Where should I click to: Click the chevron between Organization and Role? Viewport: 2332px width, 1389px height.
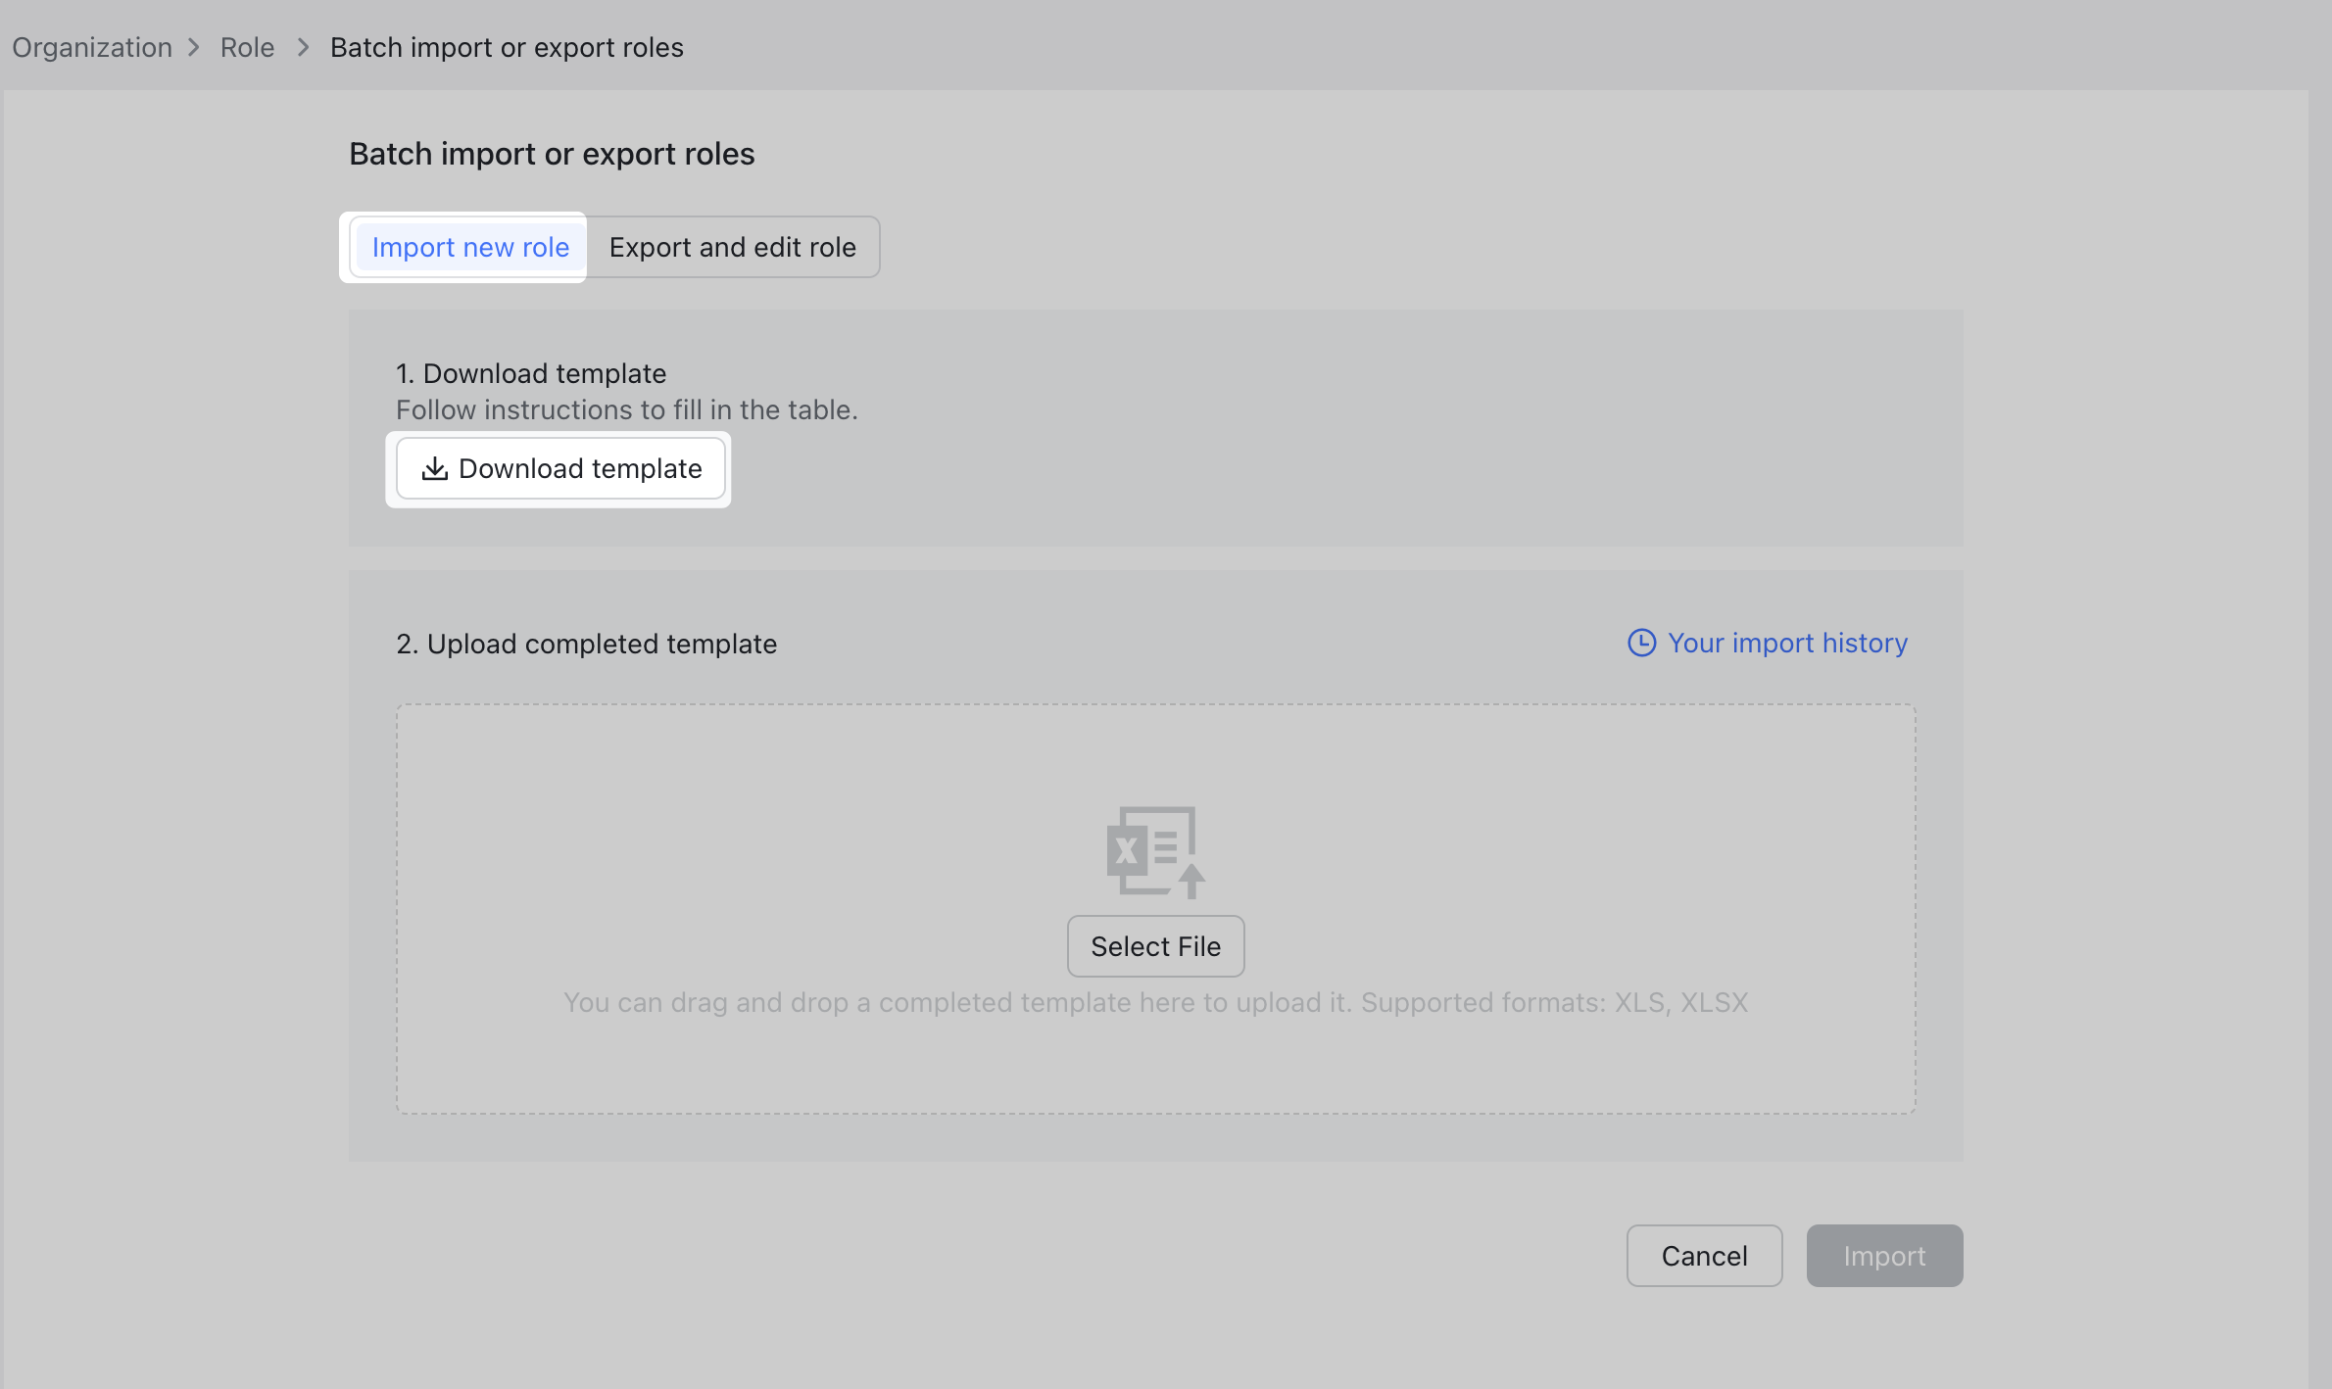[x=194, y=47]
